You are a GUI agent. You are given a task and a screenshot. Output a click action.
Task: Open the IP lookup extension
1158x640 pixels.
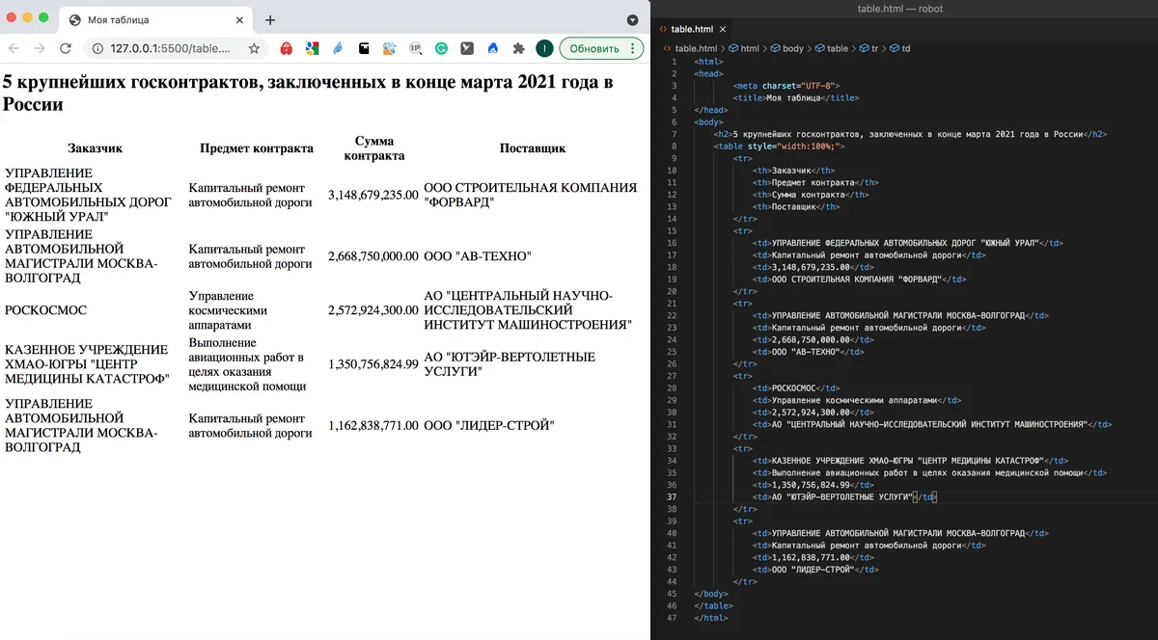(x=416, y=48)
